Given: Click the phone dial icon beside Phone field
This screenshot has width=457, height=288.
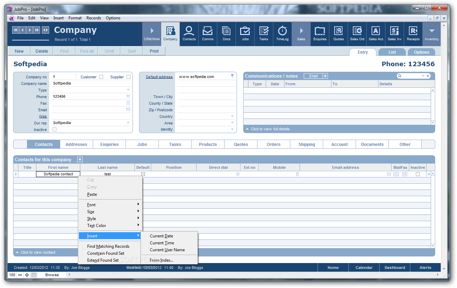Looking at the screenshot, I should pos(128,96).
